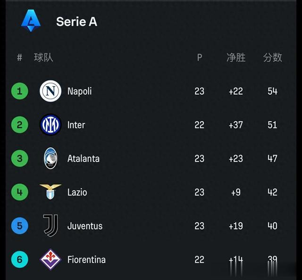The height and width of the screenshot is (280, 302).
Task: Open the Serie A title
Action: 76,21
